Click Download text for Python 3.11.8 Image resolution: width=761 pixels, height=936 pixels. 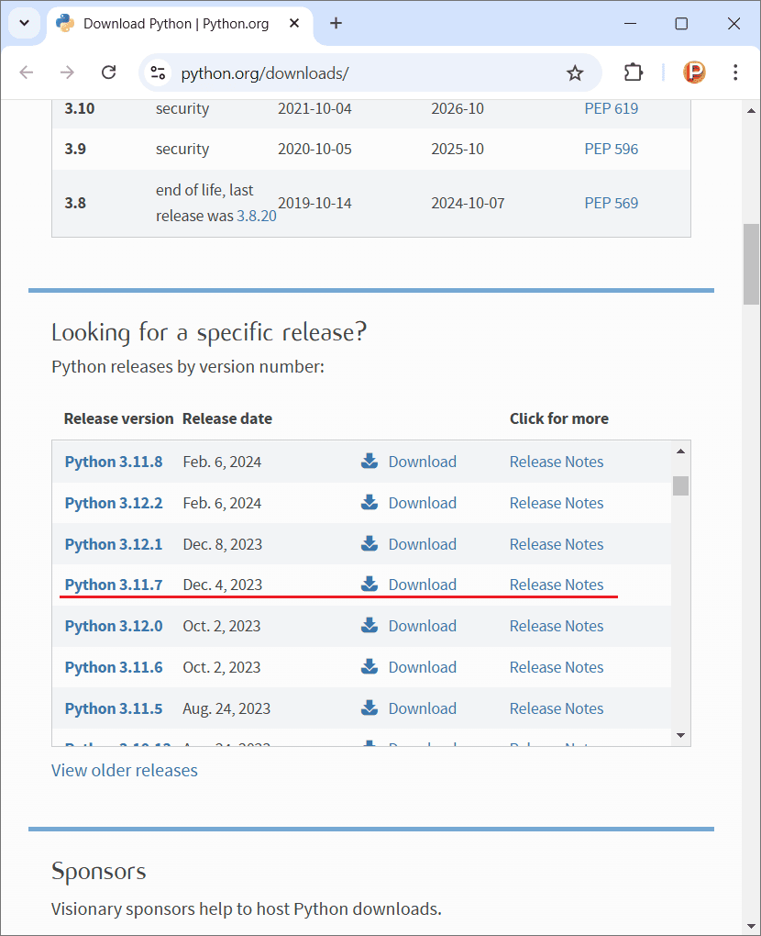tap(423, 462)
